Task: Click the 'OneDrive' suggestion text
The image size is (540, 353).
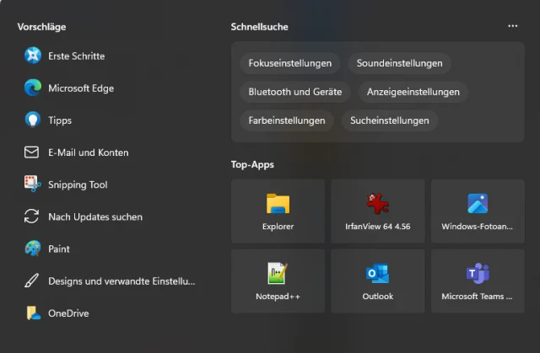Action: pos(68,313)
